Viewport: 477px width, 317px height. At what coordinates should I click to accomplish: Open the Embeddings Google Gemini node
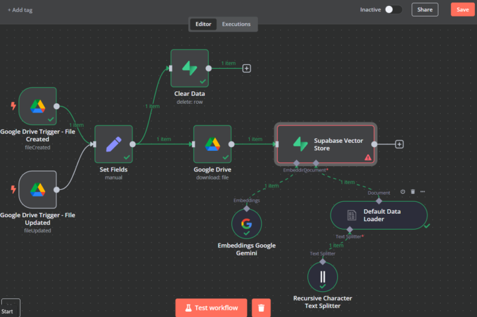point(246,224)
